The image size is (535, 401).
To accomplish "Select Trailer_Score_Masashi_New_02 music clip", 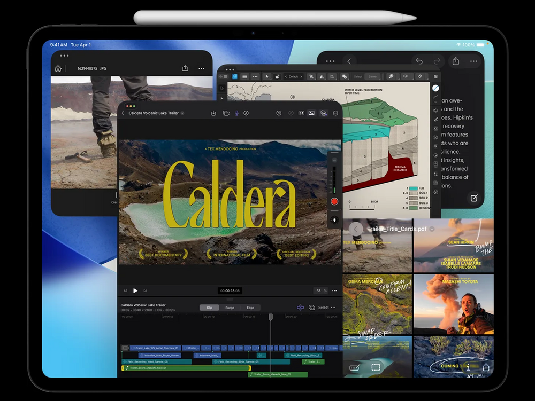I will (x=278, y=374).
